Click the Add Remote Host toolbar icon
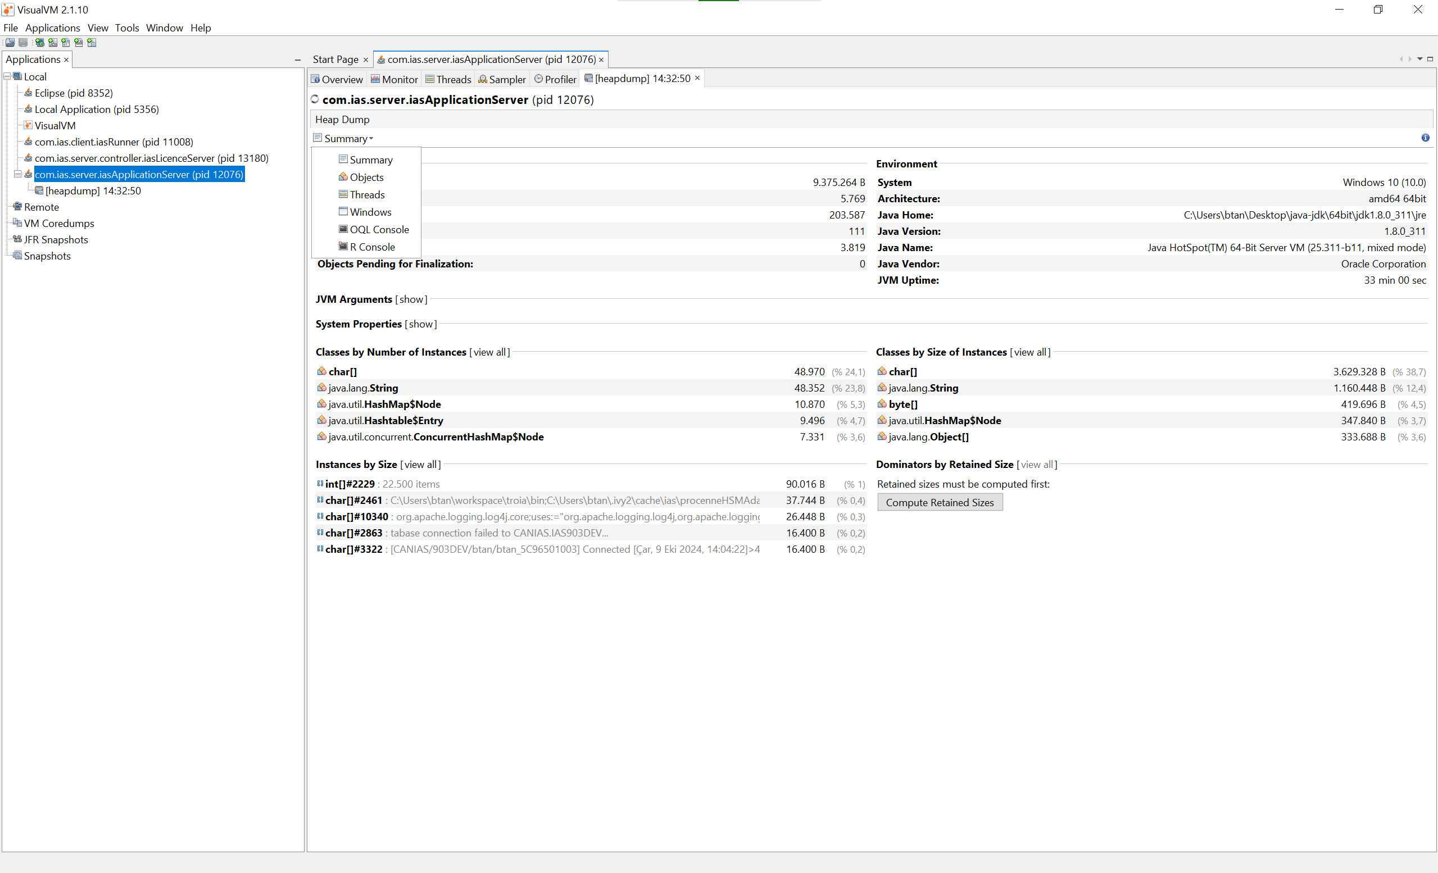The image size is (1438, 873). pos(40,43)
